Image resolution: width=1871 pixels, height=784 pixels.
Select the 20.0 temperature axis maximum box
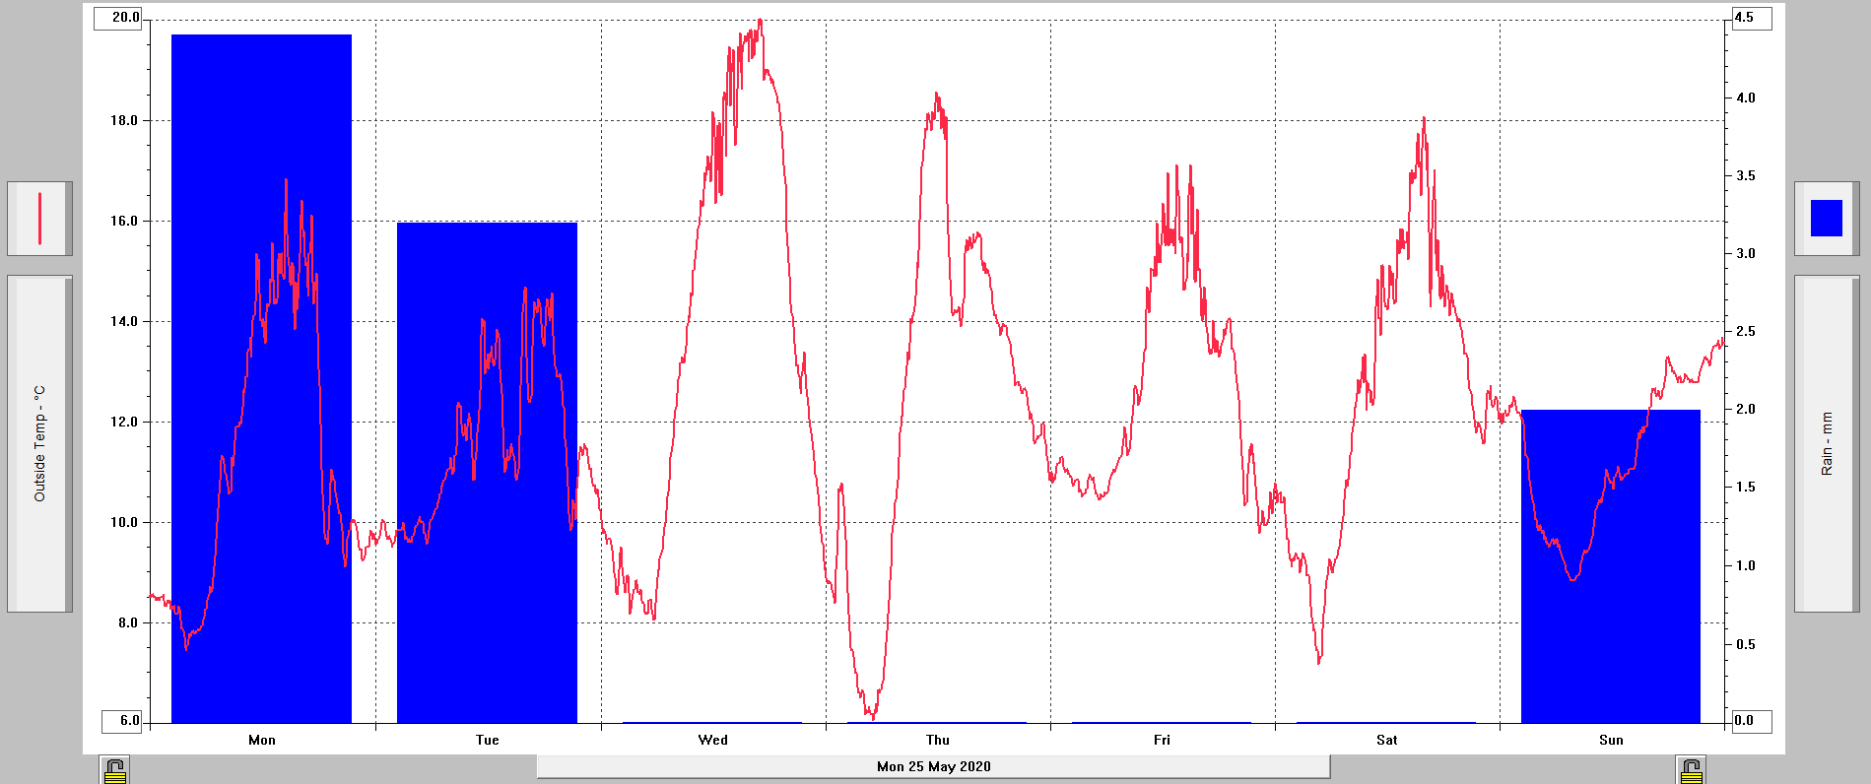118,18
